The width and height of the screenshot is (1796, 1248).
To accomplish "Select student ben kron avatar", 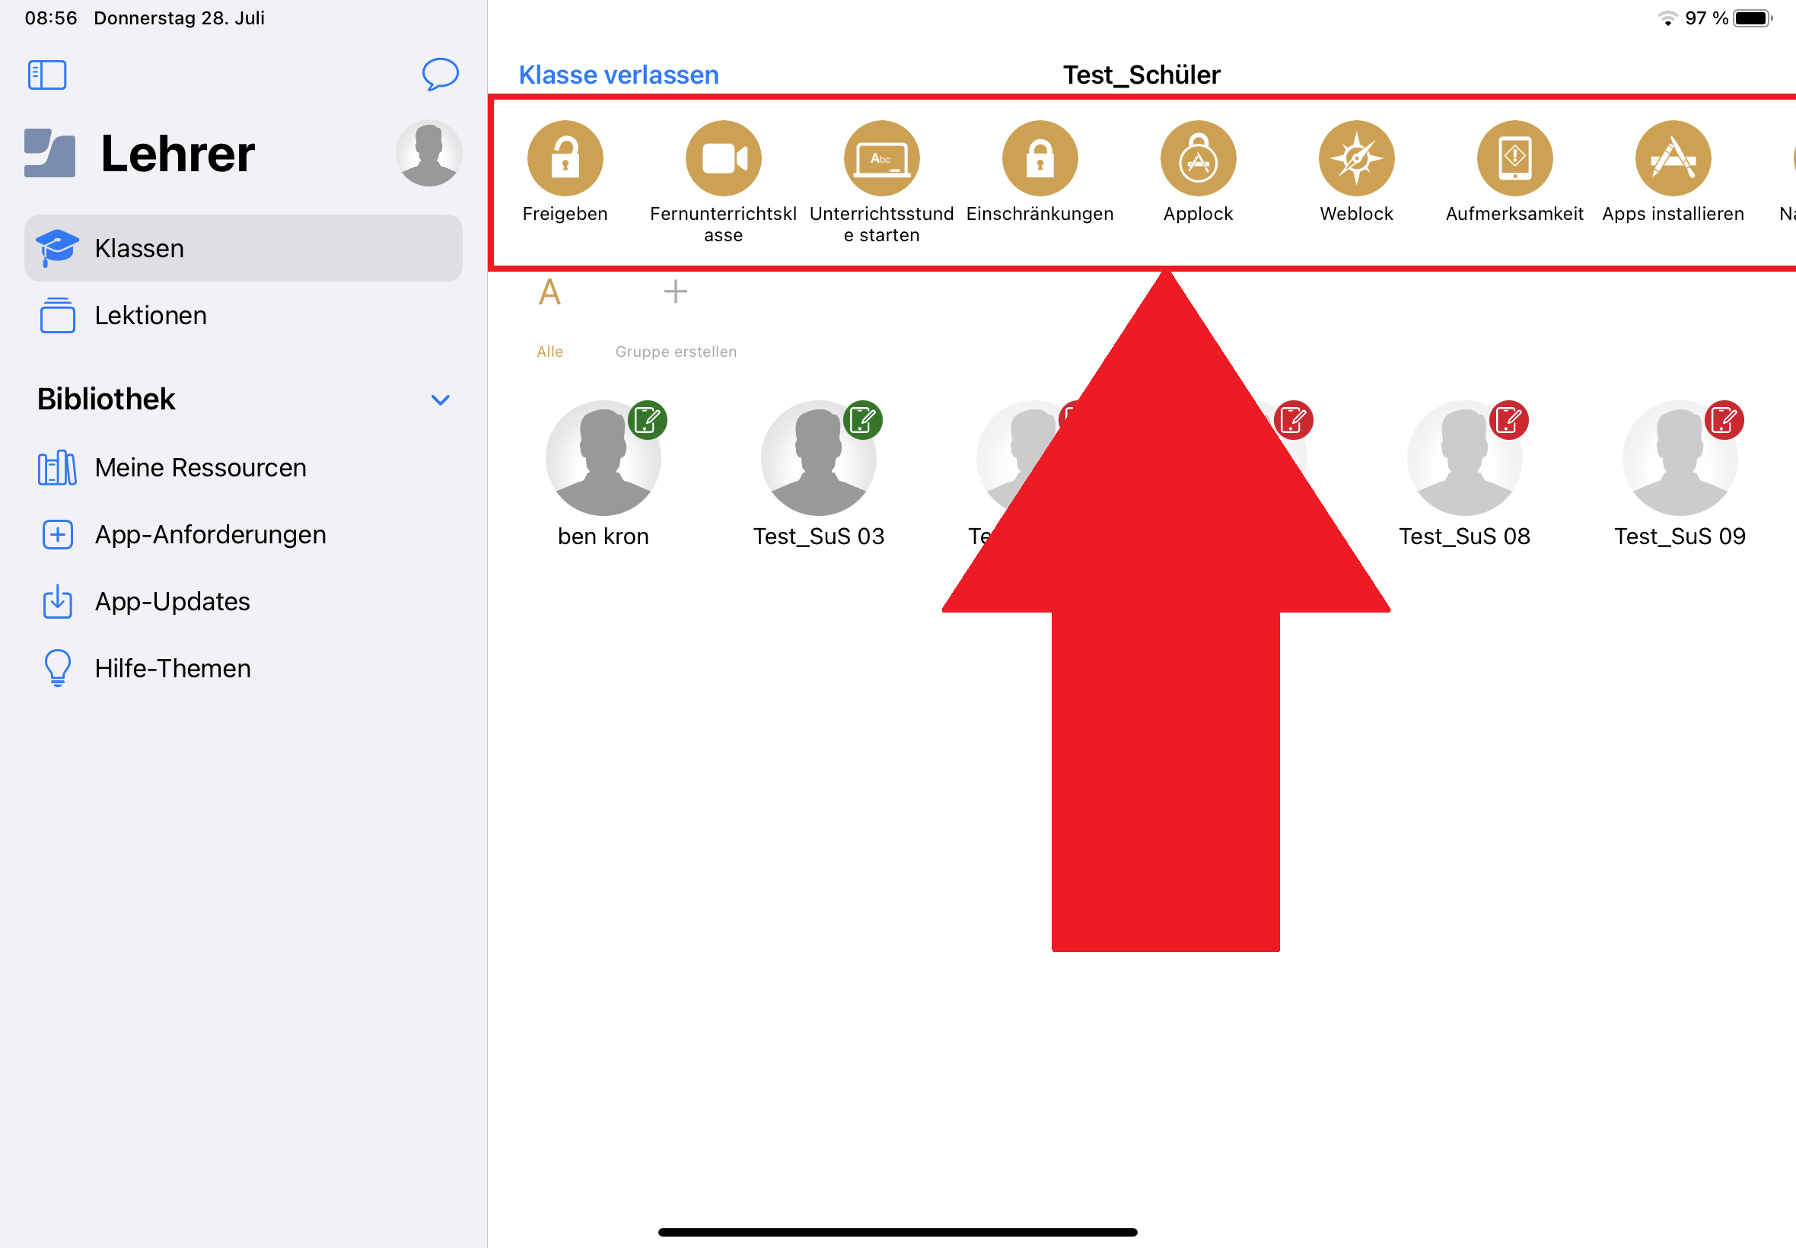I will point(603,458).
